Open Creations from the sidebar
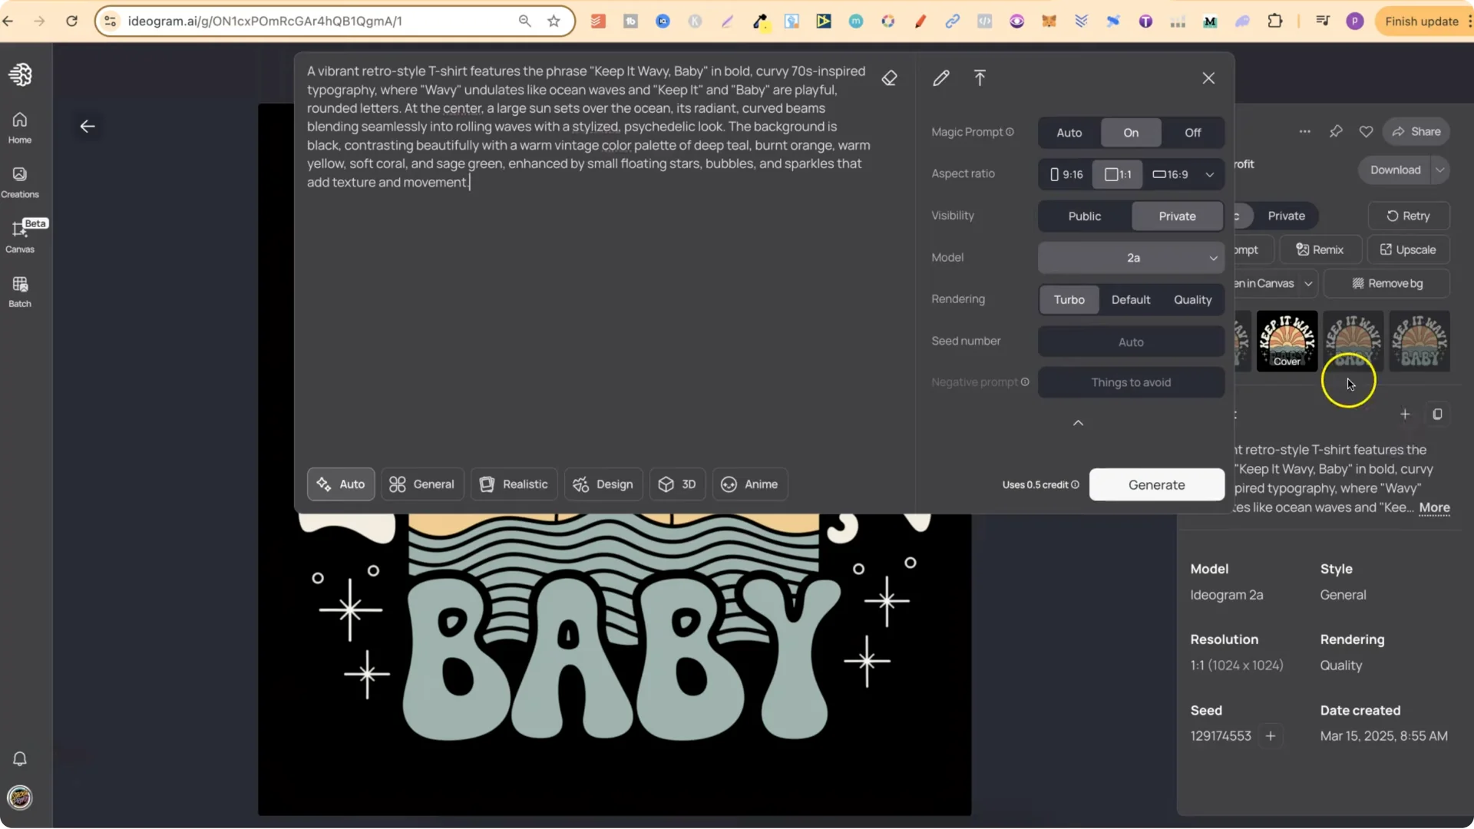The height and width of the screenshot is (829, 1474). click(x=20, y=181)
